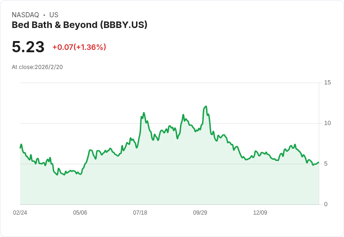Click the price line's spike above 07/18
Screen dimensions: 344x237
(143, 113)
